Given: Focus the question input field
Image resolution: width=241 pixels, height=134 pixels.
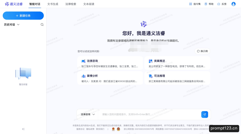Looking at the screenshot, I should [x=150, y=114].
